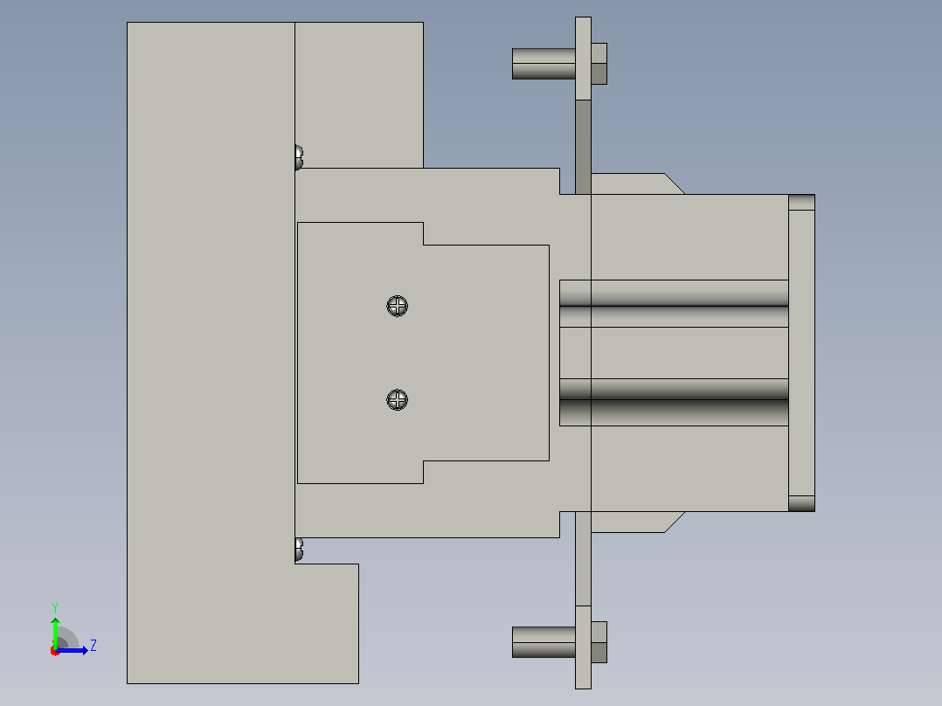Select the lower shaded cylindrical rod
The height and width of the screenshot is (706, 942).
click(x=674, y=402)
